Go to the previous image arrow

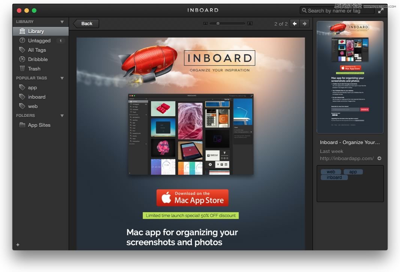pos(295,24)
